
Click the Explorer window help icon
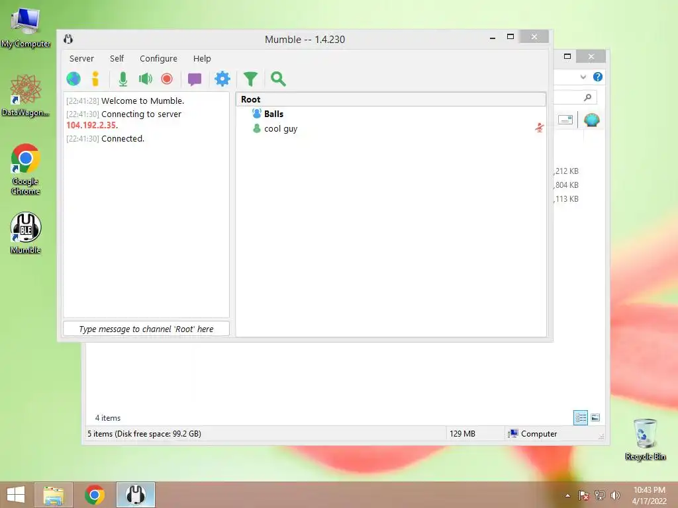pyautogui.click(x=598, y=77)
